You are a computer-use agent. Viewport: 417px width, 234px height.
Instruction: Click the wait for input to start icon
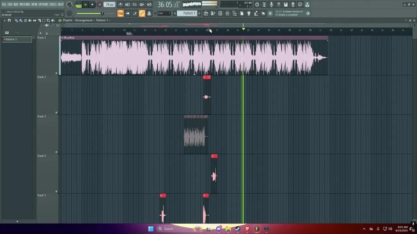click(x=128, y=5)
